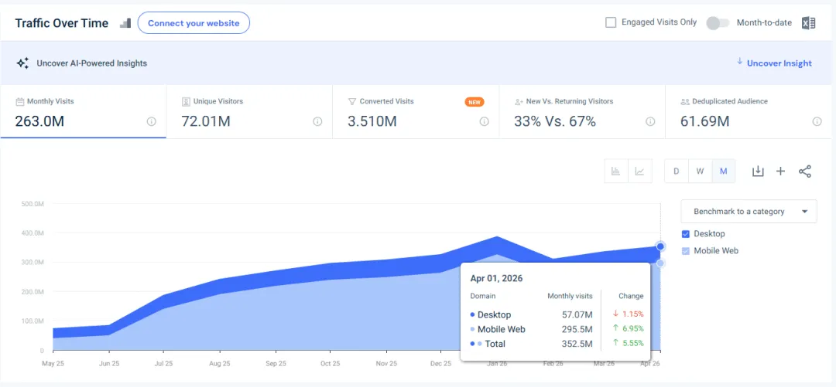Viewport: 836px width, 387px height.
Task: Enable Engaged Visits Only checkbox
Action: point(611,22)
